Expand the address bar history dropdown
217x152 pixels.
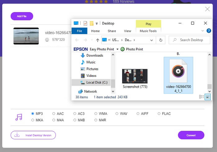(x=152, y=40)
